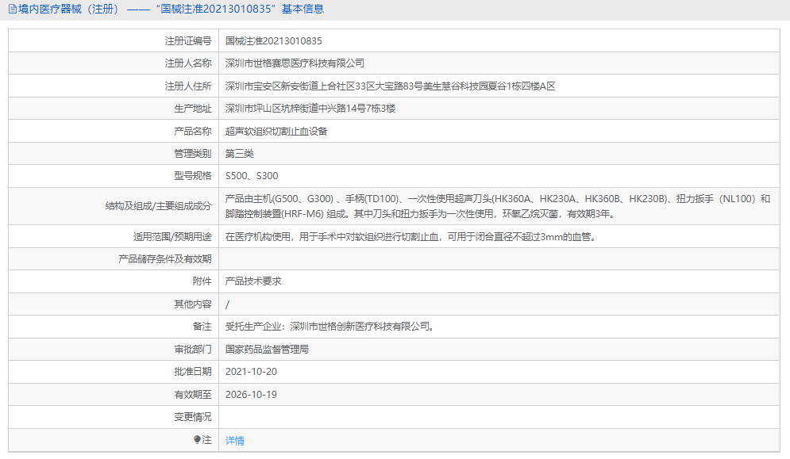Select the 型号规格 value S500、S300
This screenshot has height=459, width=790.
253,175
